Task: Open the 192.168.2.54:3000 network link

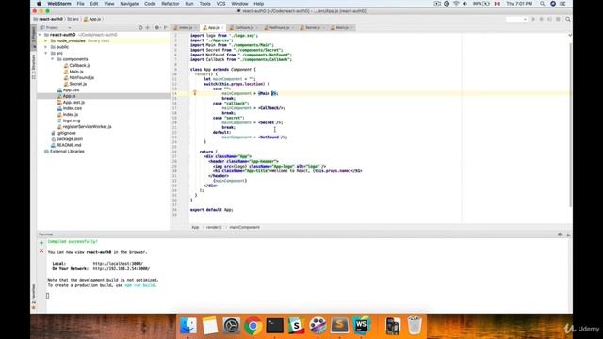Action: coord(122,268)
